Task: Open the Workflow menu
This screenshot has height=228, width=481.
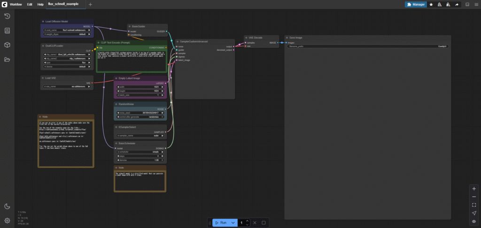Action: click(x=16, y=5)
